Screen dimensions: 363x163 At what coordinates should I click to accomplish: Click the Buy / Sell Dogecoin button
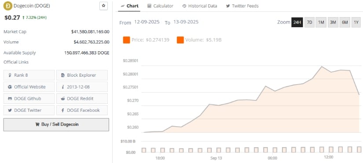click(x=56, y=124)
